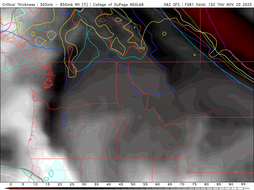
Task: Click the "06Z GFS" model run label
Action: click(172, 4)
